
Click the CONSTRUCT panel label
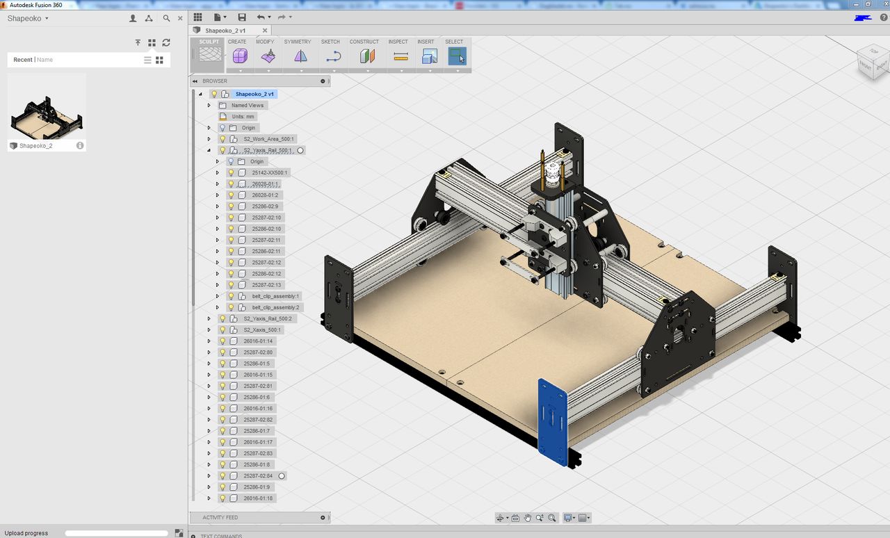364,42
